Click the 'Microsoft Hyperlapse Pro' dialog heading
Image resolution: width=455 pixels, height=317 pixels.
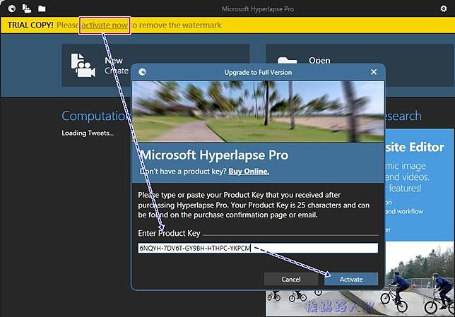214,155
